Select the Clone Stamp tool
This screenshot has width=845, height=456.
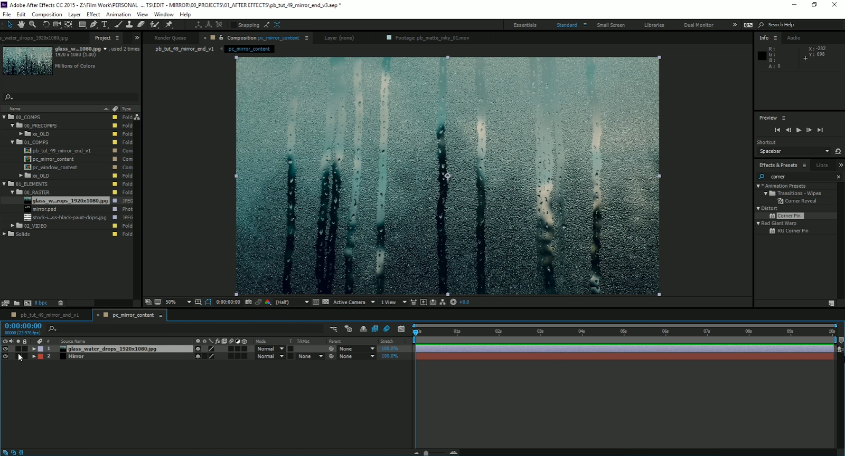(x=129, y=24)
